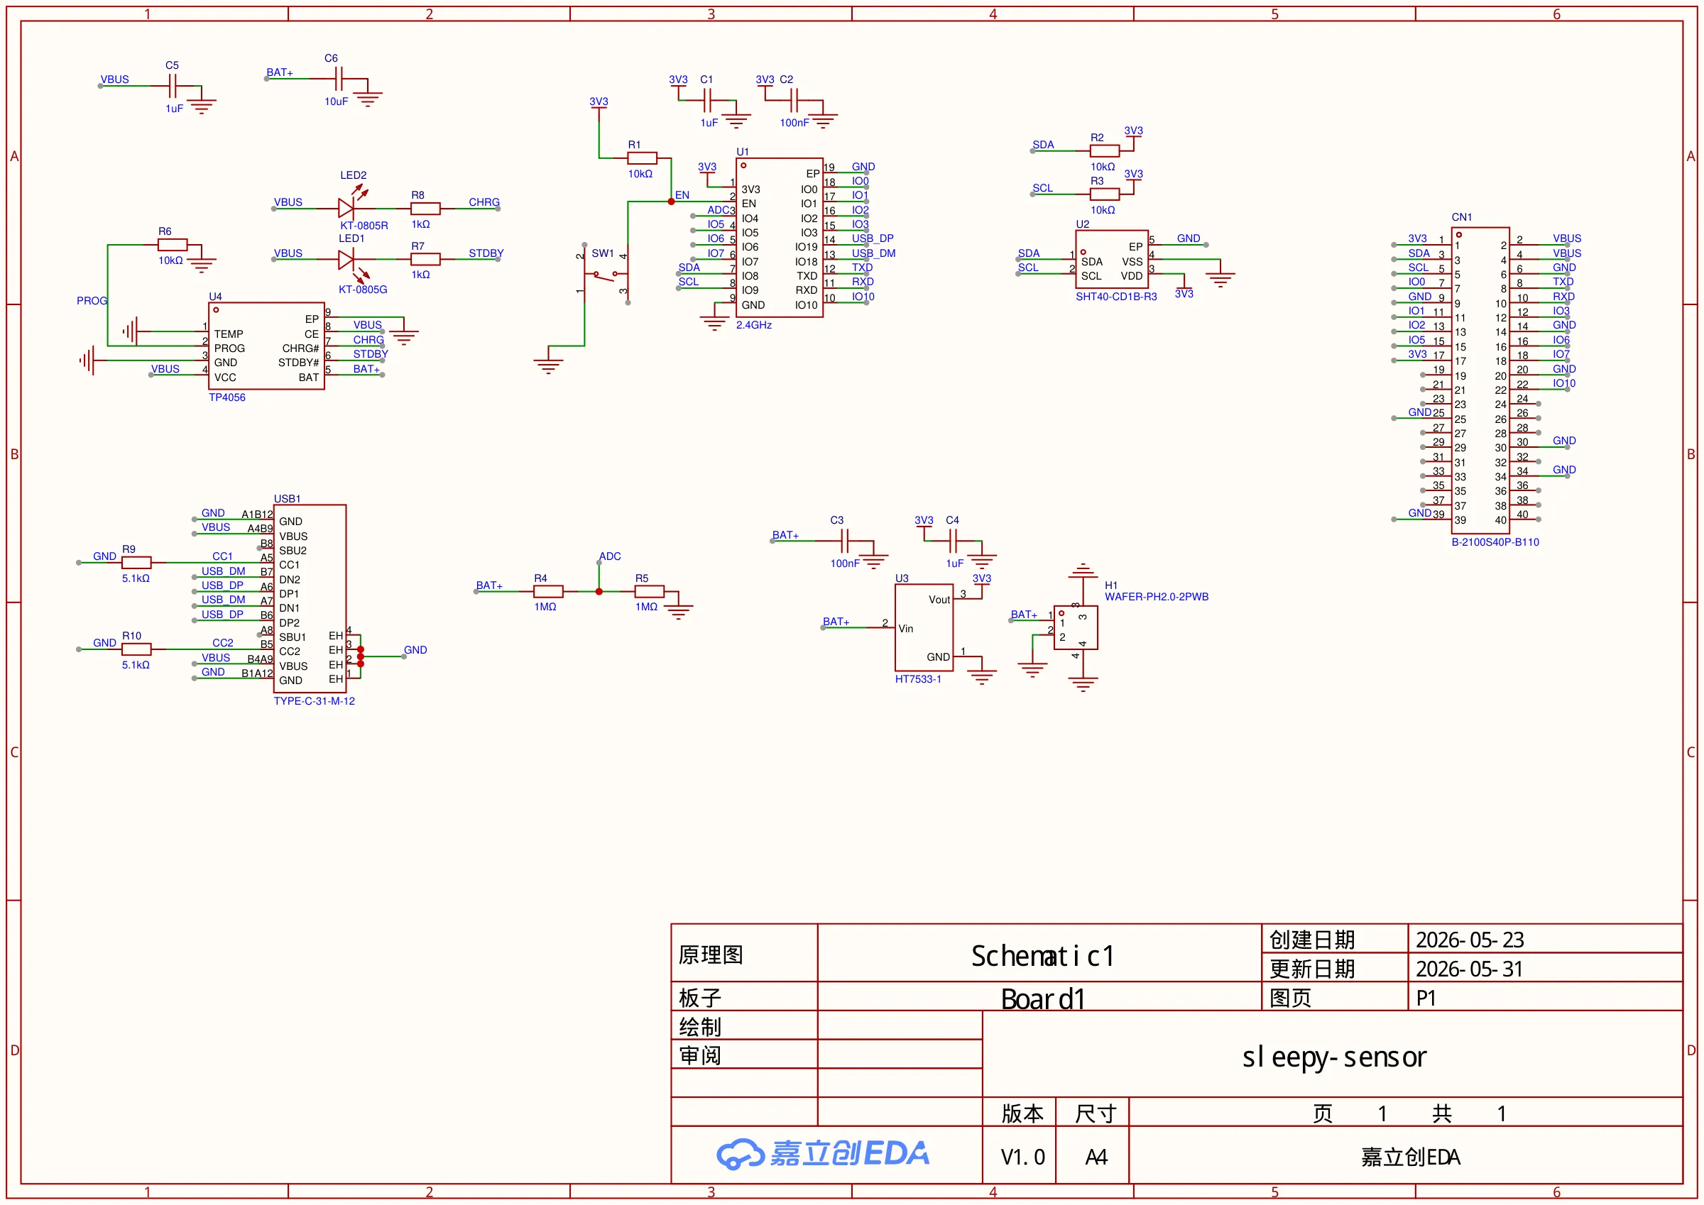Screen dimensions: 1704x1205
Task: Click the SW1 push-button switch symbol
Action: (x=606, y=275)
